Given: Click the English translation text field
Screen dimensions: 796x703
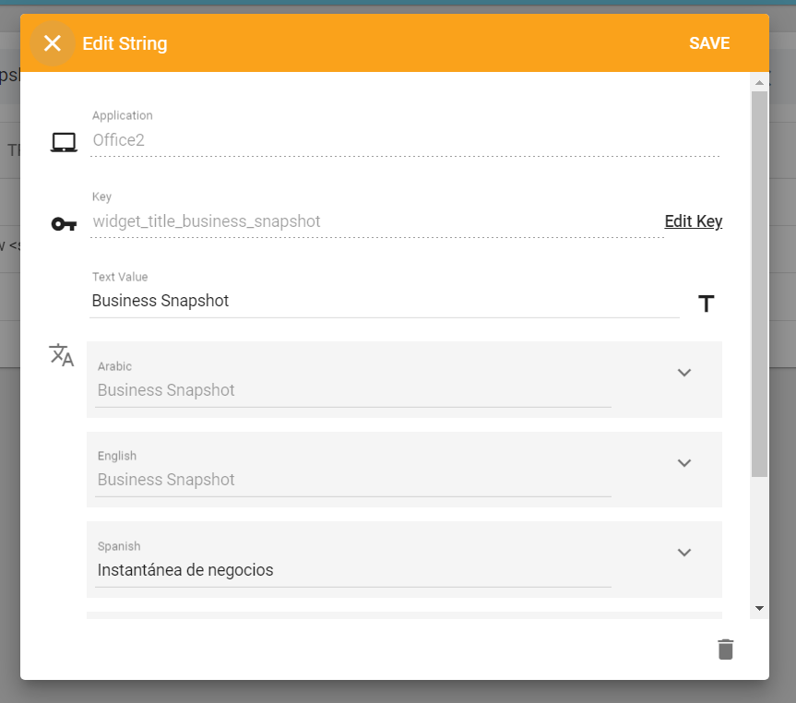Looking at the screenshot, I should tap(352, 480).
